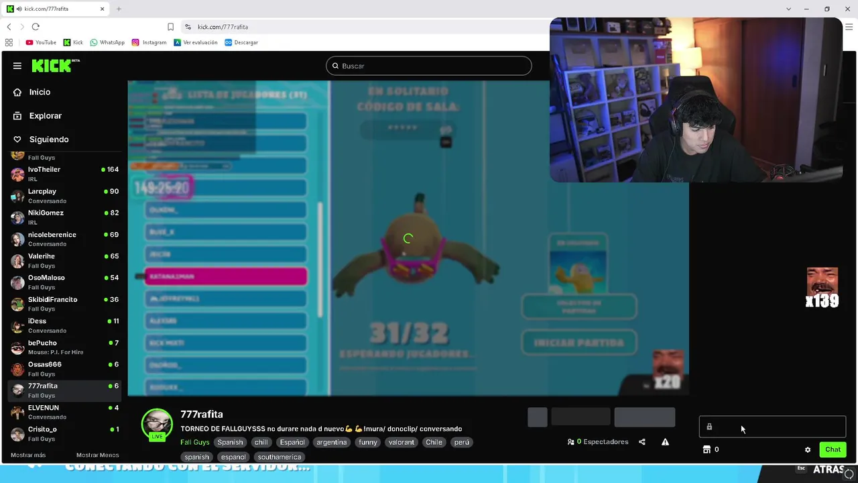Open Ver evaluación bookmark
The width and height of the screenshot is (858, 483).
196,42
